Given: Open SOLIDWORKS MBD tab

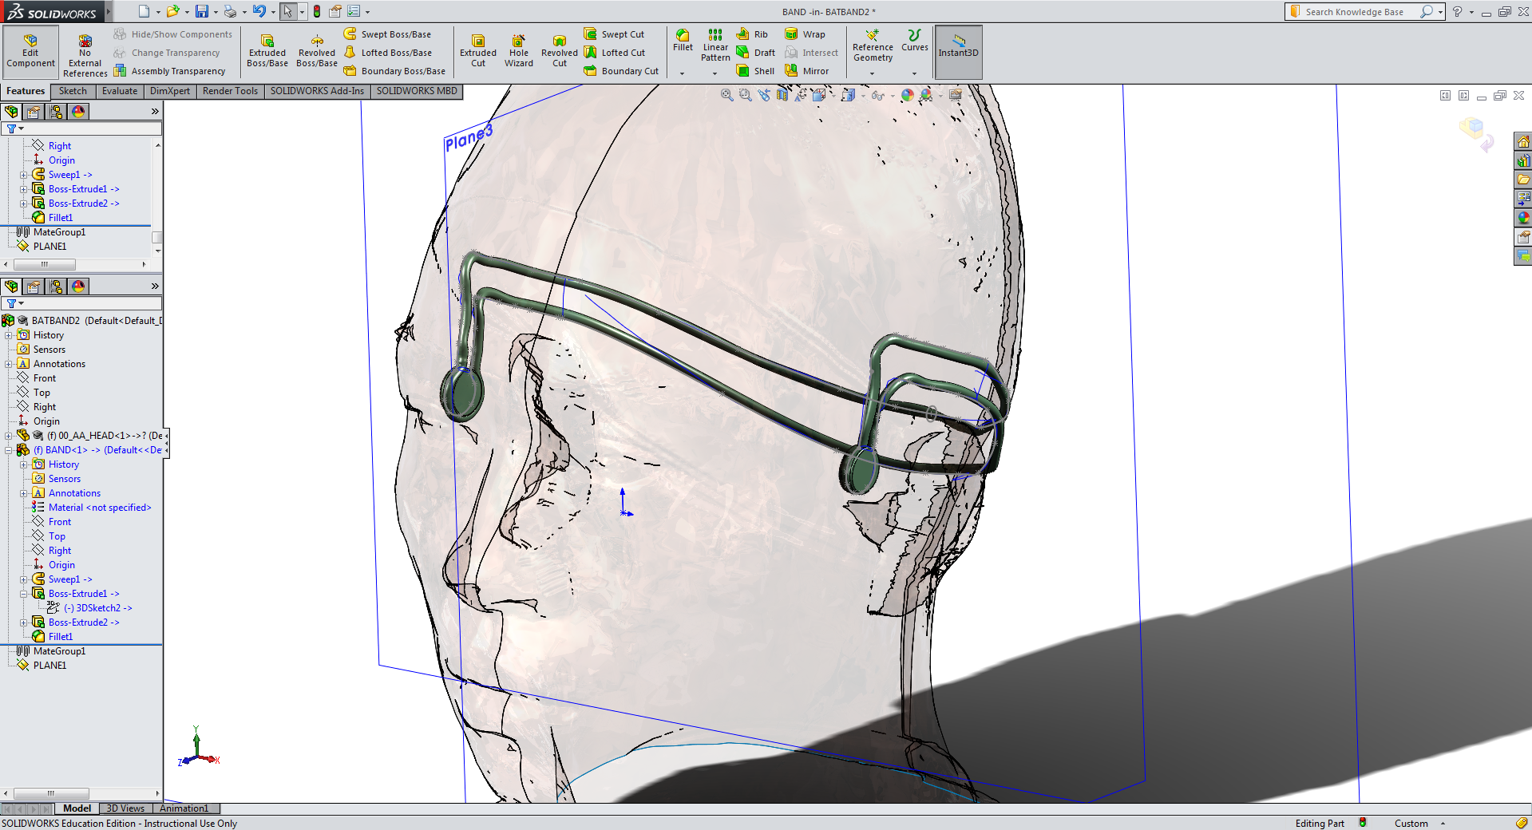Looking at the screenshot, I should click(x=417, y=91).
